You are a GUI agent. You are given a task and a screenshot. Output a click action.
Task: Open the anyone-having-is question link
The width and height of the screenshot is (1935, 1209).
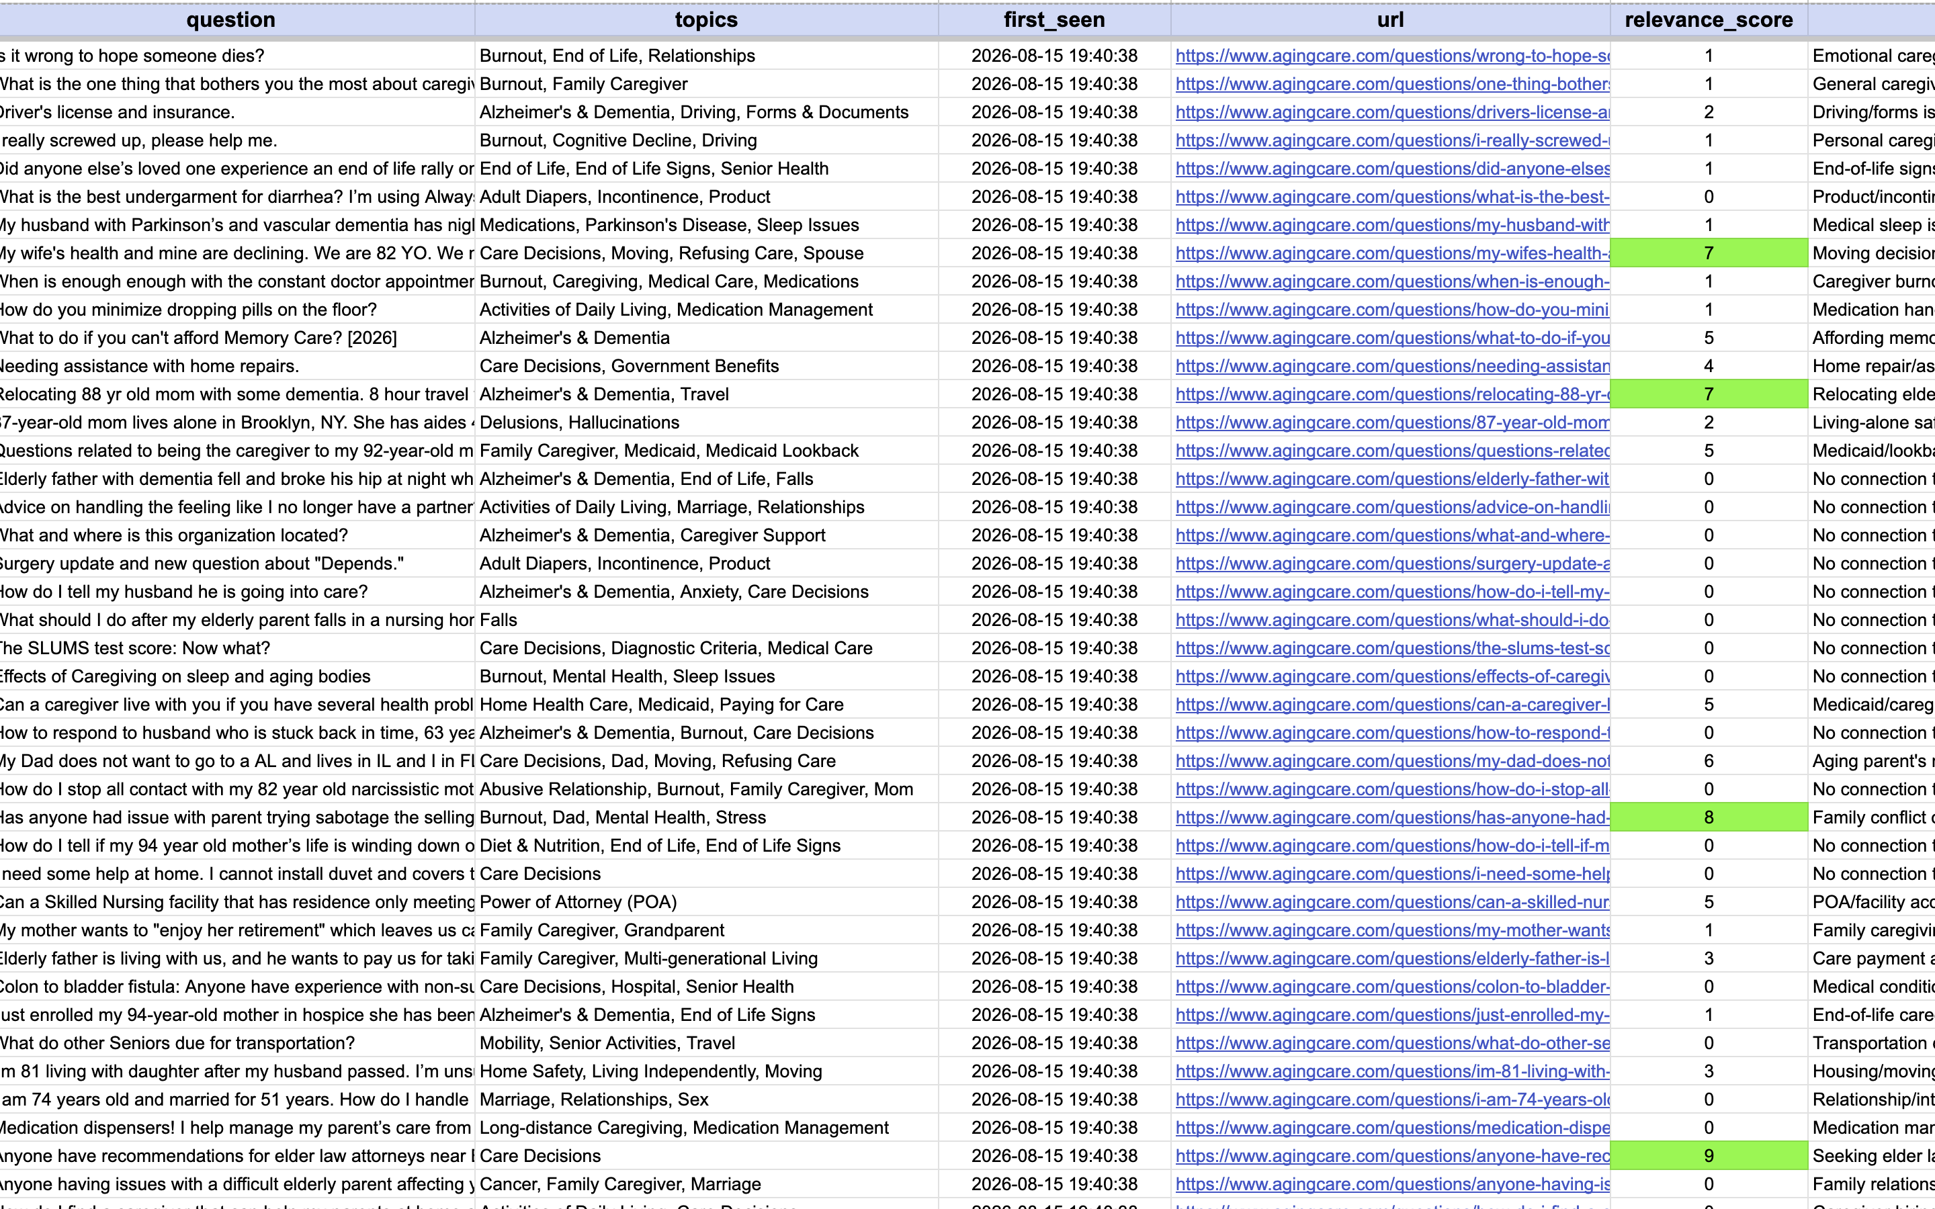[1393, 1184]
